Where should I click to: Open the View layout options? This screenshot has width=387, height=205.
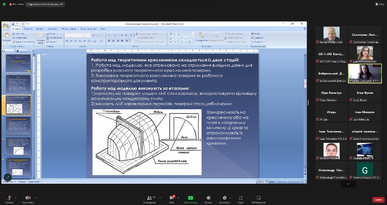(380, 4)
